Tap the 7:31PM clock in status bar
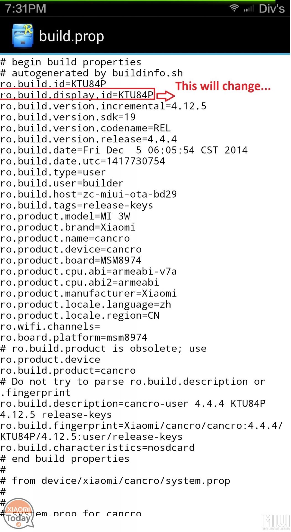 point(25,9)
